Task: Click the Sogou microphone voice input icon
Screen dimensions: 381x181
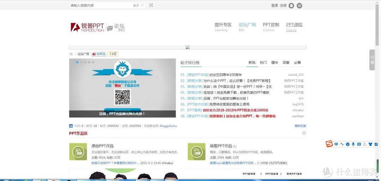Action: (x=353, y=144)
